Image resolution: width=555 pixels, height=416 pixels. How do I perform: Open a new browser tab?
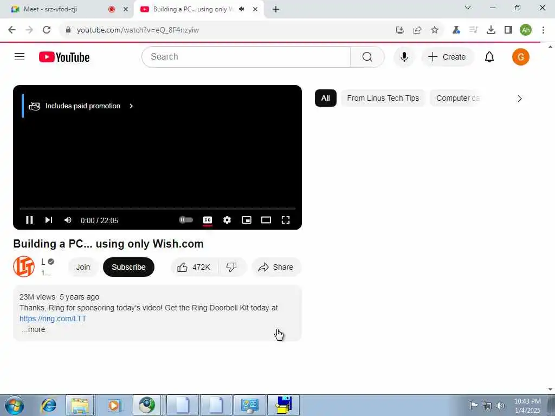276,9
